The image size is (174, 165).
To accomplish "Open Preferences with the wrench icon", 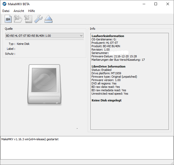I will [38, 19].
